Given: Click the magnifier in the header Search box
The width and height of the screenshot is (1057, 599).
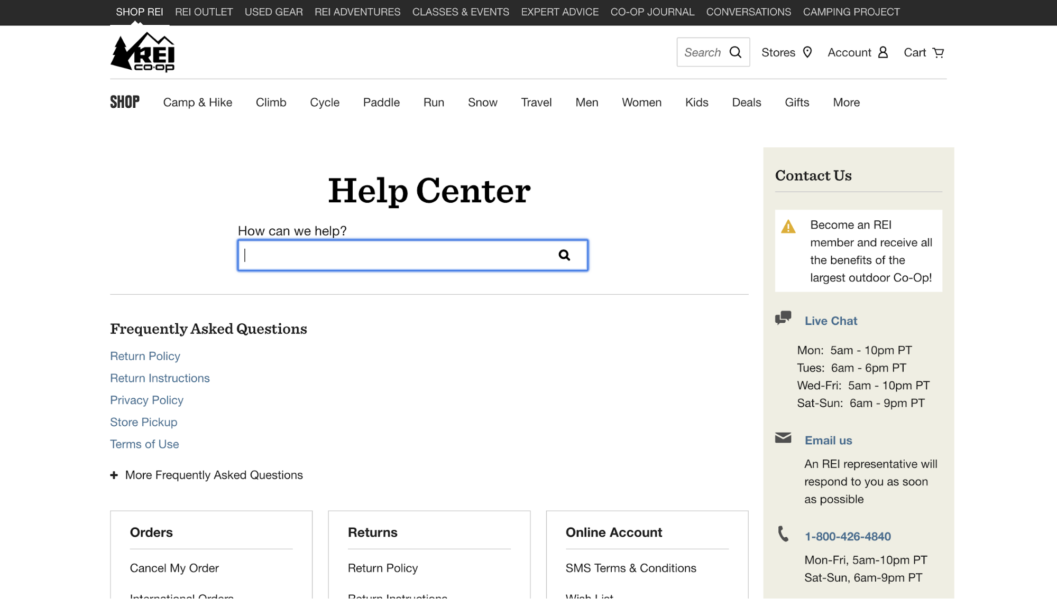Looking at the screenshot, I should click(x=735, y=52).
